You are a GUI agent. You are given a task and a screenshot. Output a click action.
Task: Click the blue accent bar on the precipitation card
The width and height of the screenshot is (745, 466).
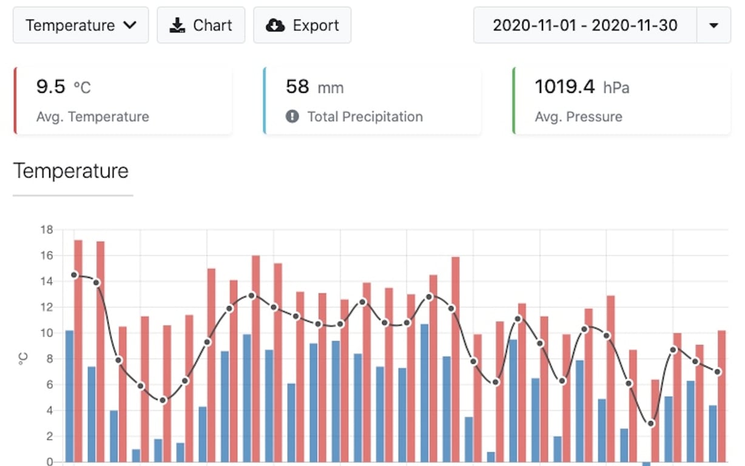pos(263,99)
